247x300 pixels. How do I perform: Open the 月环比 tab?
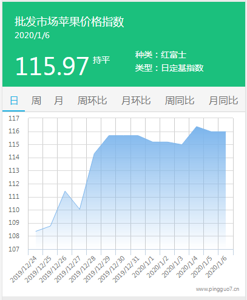(136, 101)
